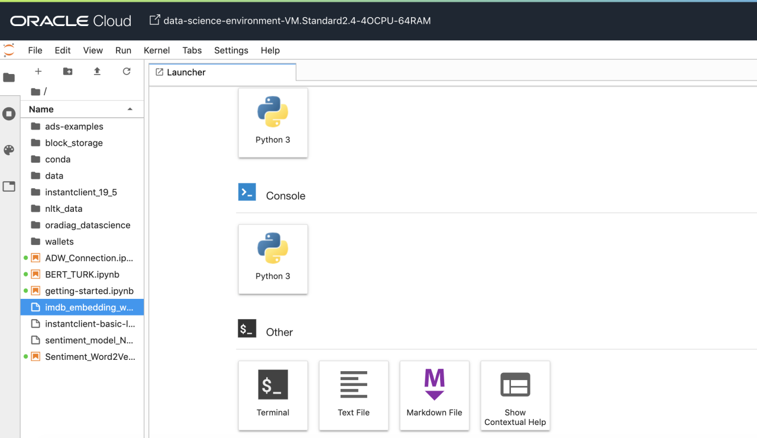The image size is (757, 438).
Task: Click the New Launcher plus button
Action: coord(38,72)
